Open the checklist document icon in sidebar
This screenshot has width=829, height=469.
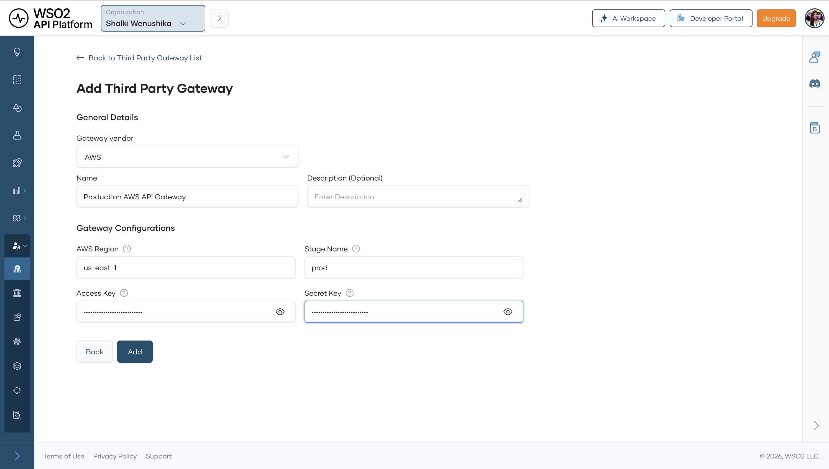click(x=17, y=317)
